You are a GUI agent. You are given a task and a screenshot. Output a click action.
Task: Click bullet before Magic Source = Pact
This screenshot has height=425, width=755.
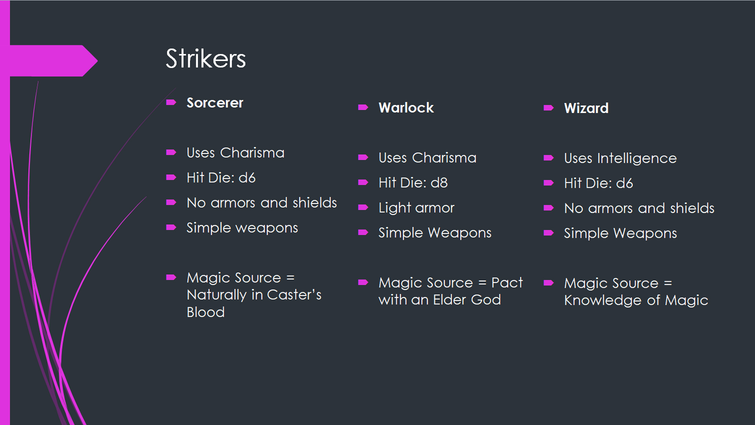pos(363,283)
